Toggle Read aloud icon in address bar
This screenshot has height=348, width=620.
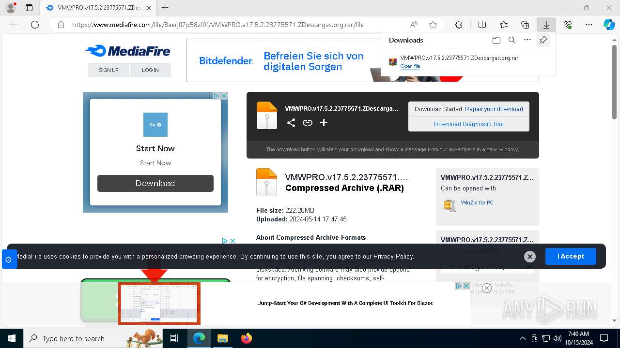coord(414,25)
